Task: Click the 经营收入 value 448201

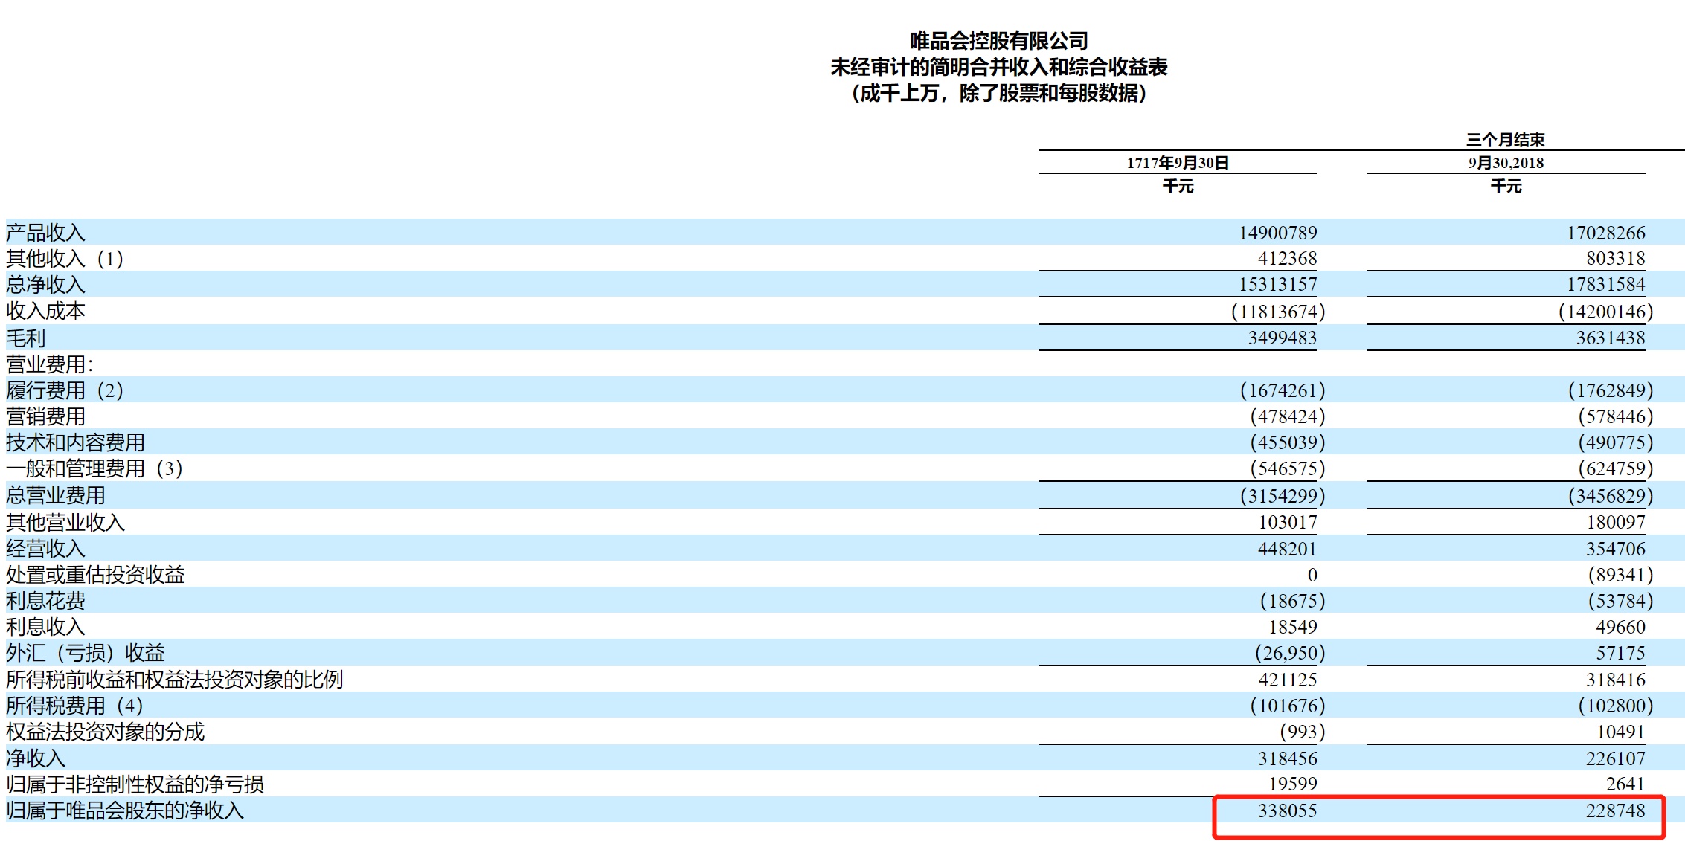Action: click(x=1287, y=549)
